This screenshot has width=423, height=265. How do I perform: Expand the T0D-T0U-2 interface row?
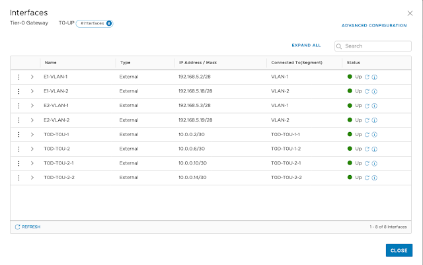coord(32,149)
